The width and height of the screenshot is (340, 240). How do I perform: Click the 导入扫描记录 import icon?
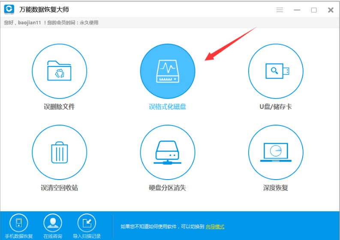pyautogui.click(x=87, y=223)
